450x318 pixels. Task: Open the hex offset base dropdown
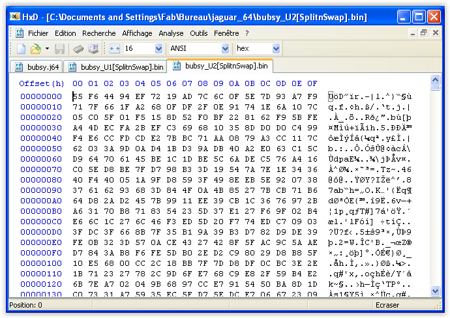[x=276, y=48]
